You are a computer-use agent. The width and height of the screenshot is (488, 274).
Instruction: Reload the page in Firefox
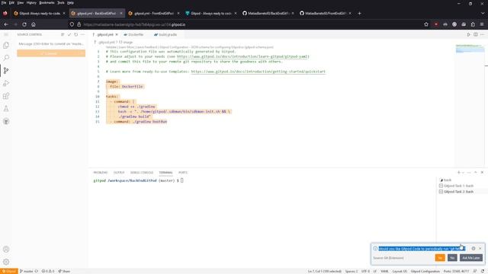[24, 24]
